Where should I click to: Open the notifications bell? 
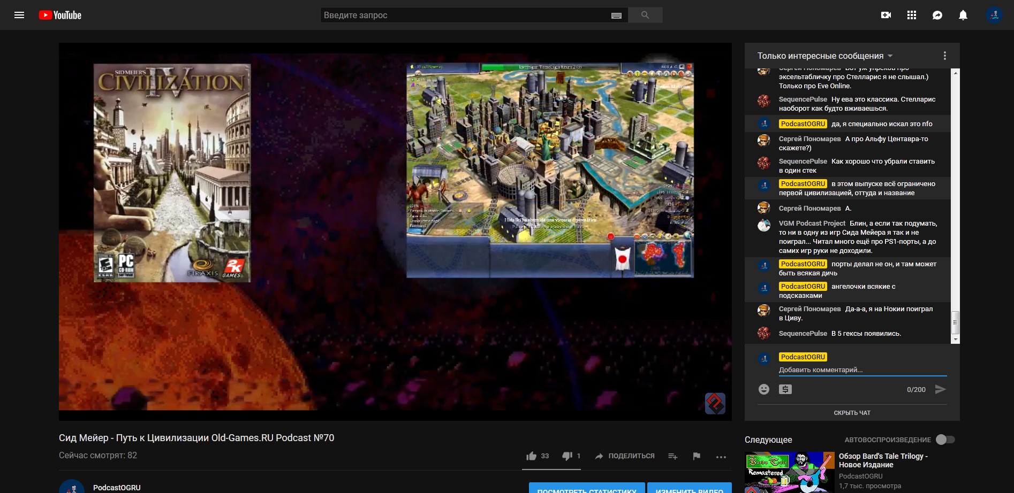click(x=963, y=15)
